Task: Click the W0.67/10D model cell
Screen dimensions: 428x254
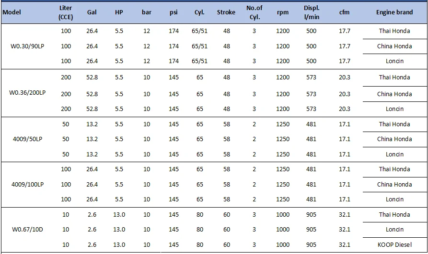Action: pyautogui.click(x=27, y=230)
